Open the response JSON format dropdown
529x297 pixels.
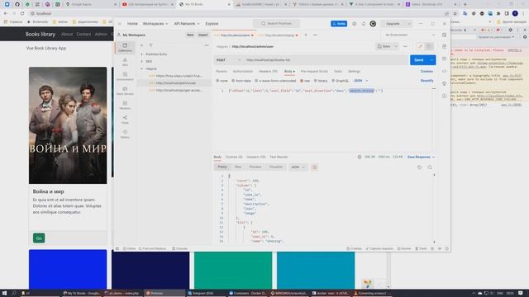[298, 167]
